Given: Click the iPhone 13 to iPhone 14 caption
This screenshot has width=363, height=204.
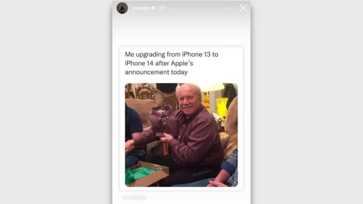Looking at the screenshot, I should click(x=171, y=63).
